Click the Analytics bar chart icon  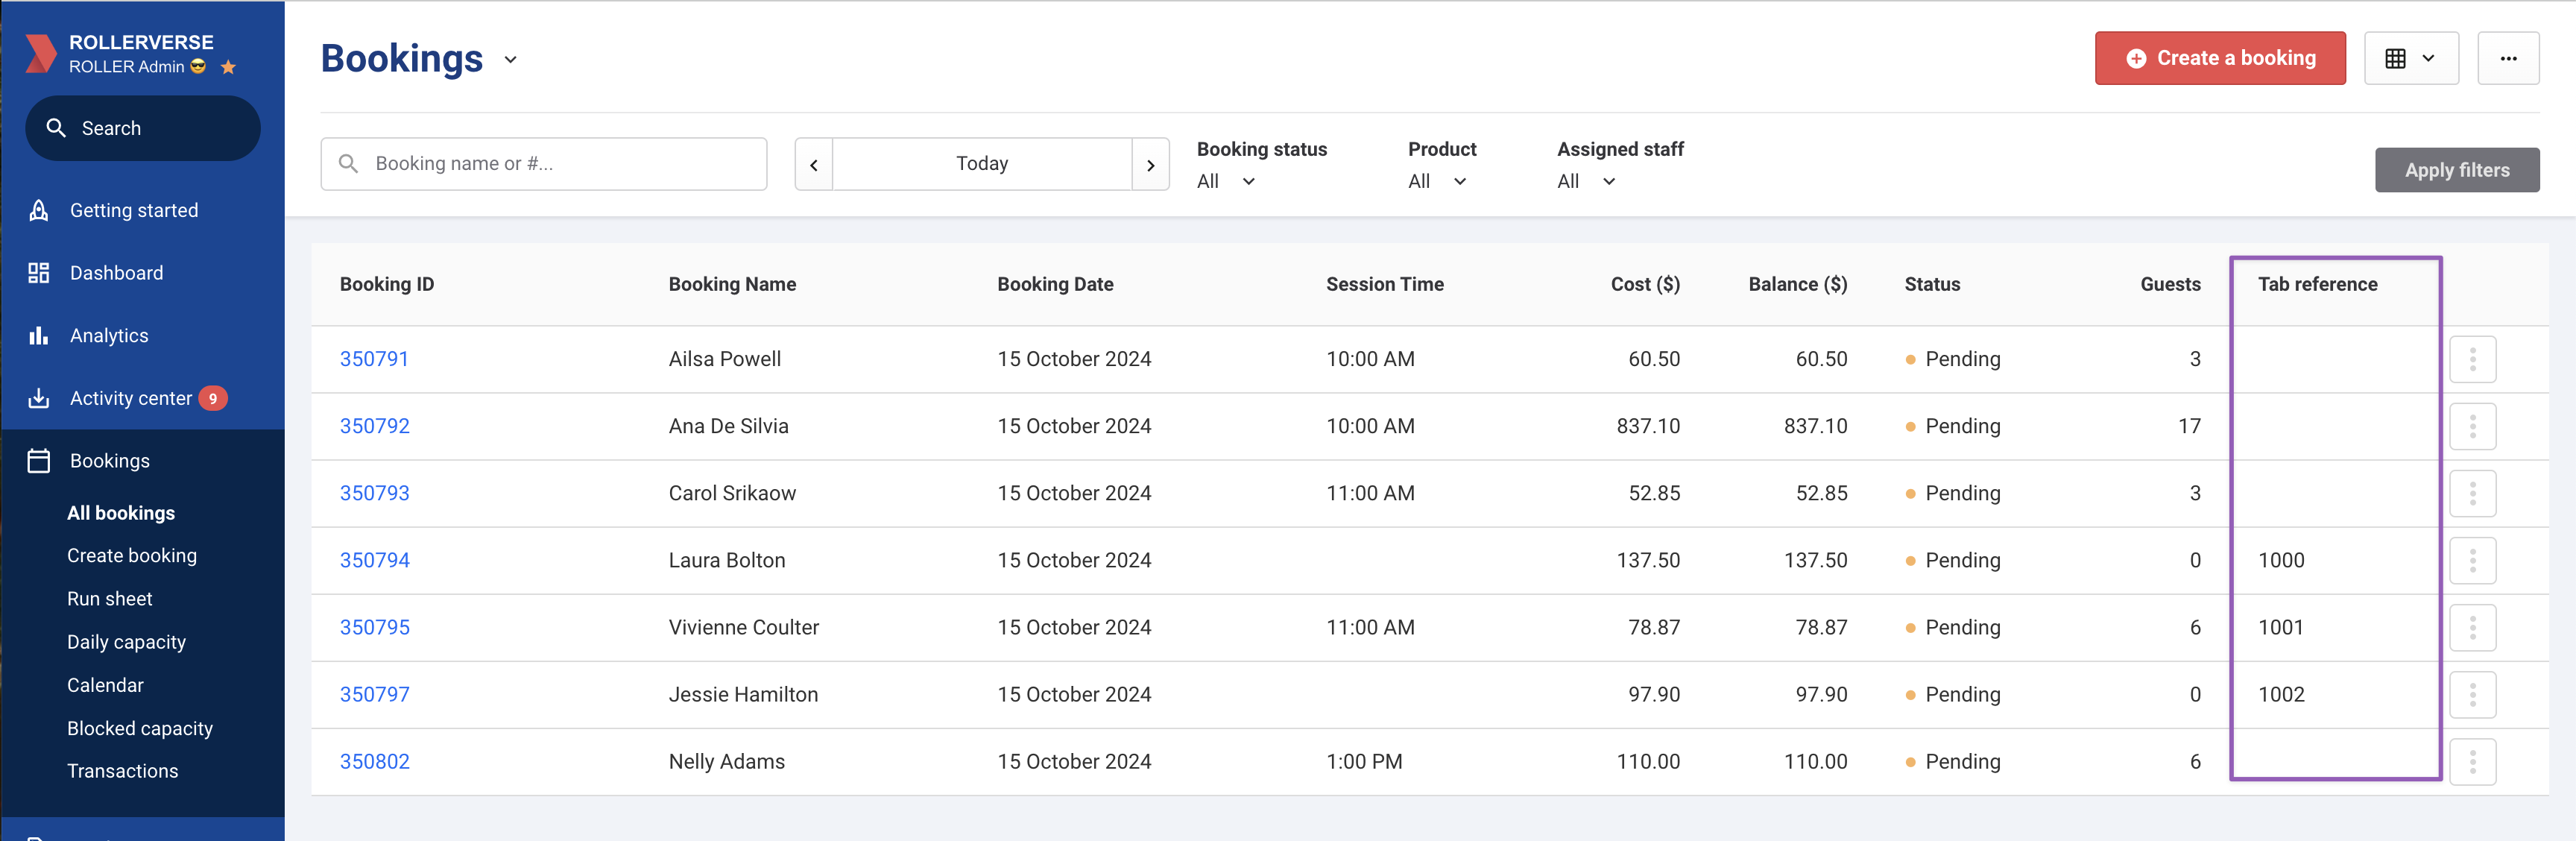pos(39,336)
